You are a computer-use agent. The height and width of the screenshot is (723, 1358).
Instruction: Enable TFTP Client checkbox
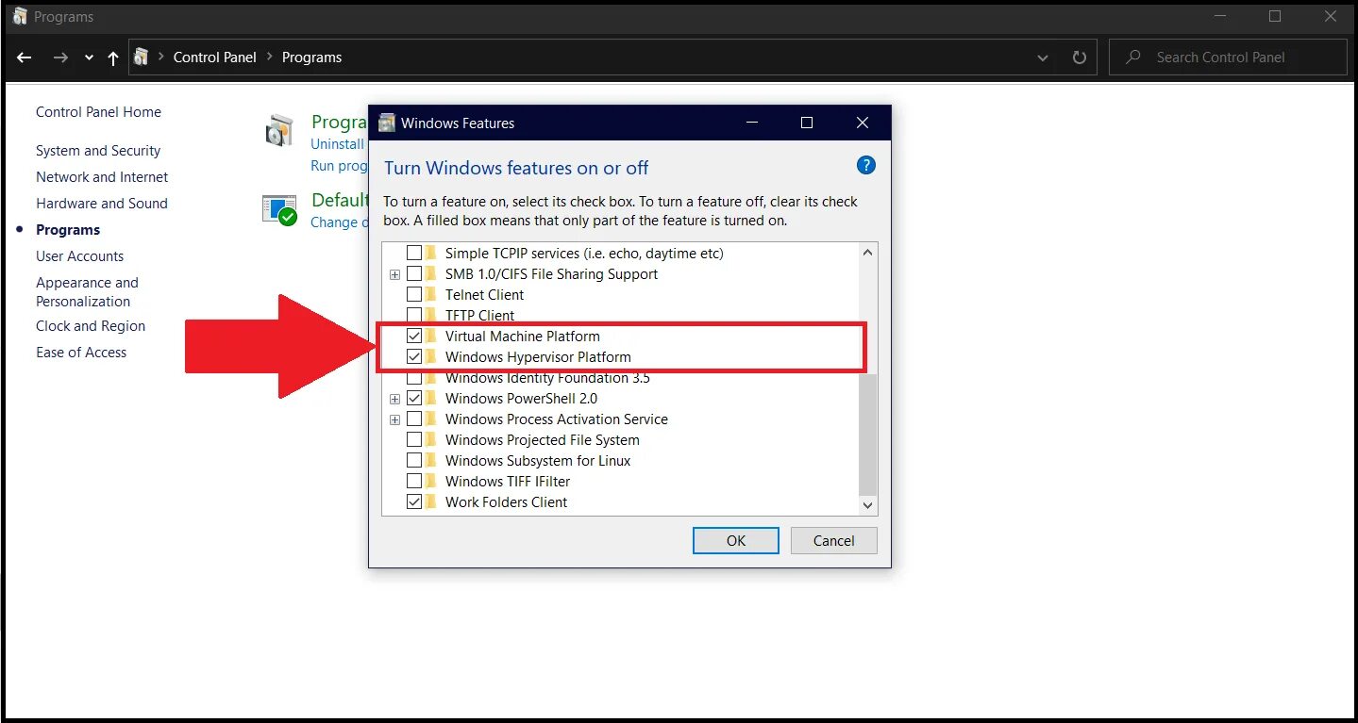click(x=414, y=315)
